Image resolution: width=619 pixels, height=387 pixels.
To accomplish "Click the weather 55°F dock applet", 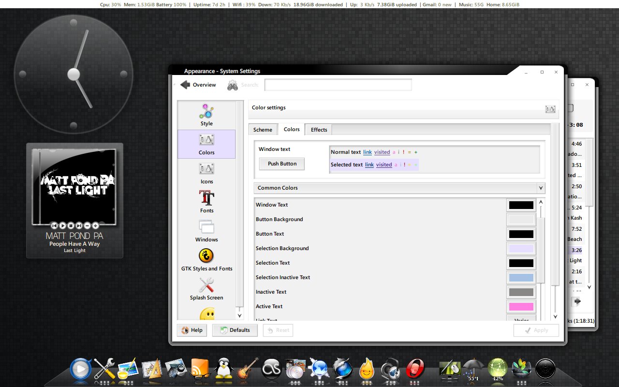I will click(473, 370).
